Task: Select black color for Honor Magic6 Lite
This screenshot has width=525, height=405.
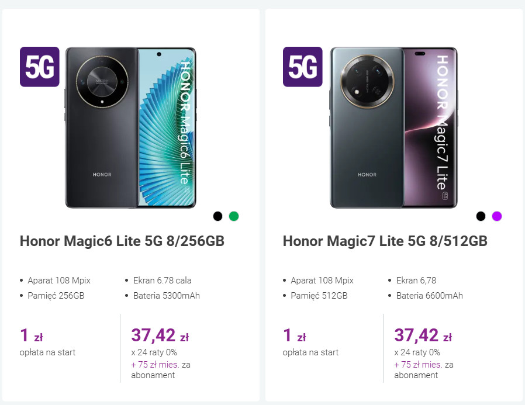Action: [217, 216]
